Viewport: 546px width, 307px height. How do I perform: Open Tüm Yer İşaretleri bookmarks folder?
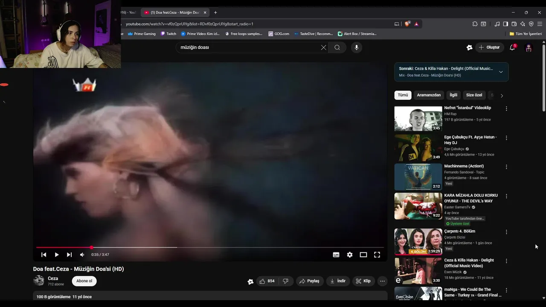pos(526,34)
